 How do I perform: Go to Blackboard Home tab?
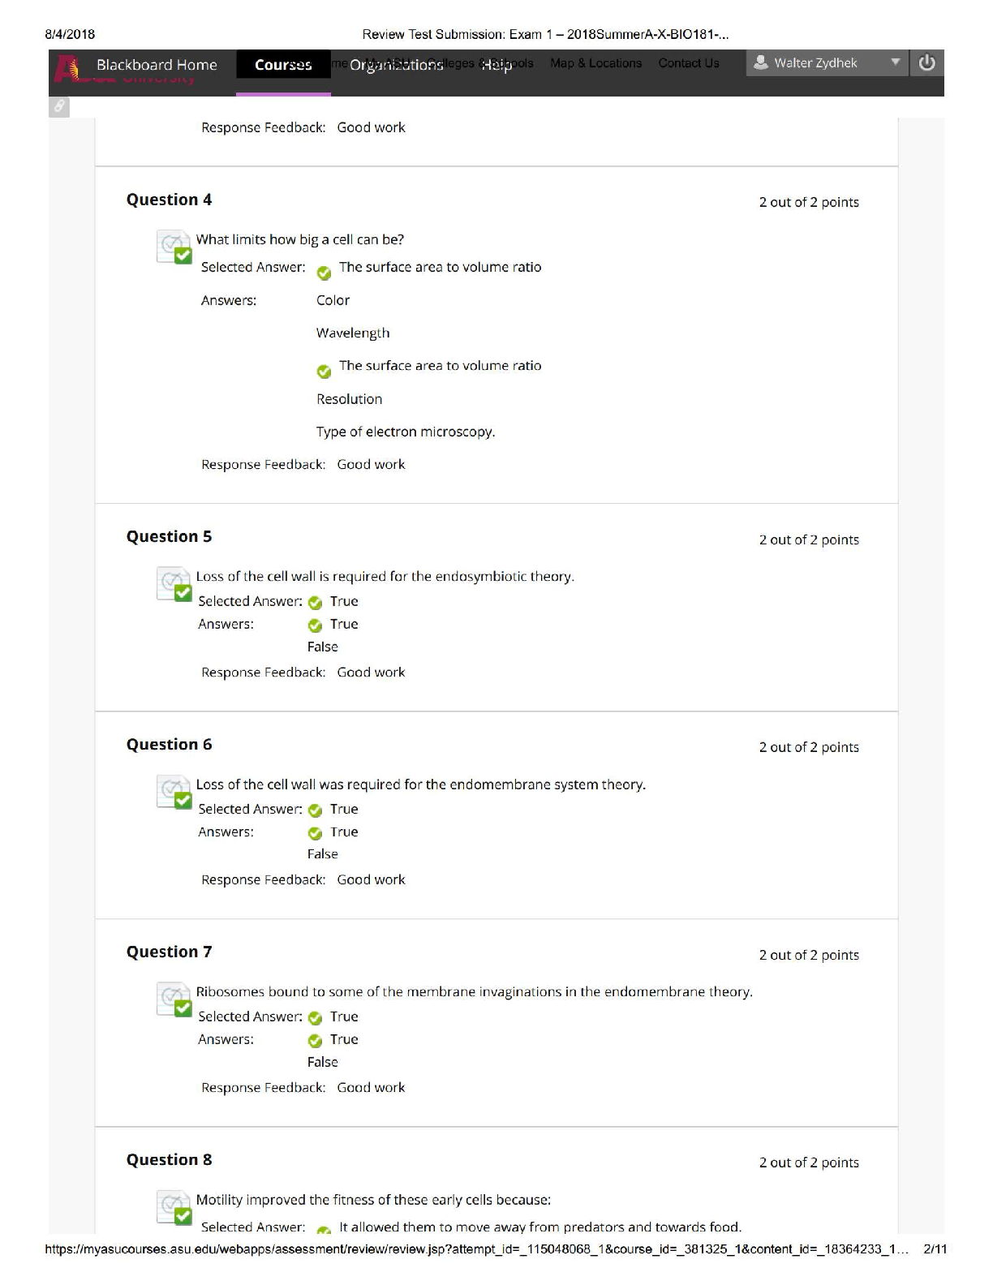tap(157, 65)
